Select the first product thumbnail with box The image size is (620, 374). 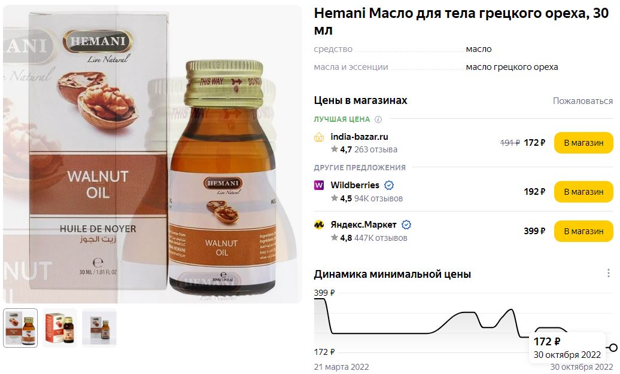point(20,328)
